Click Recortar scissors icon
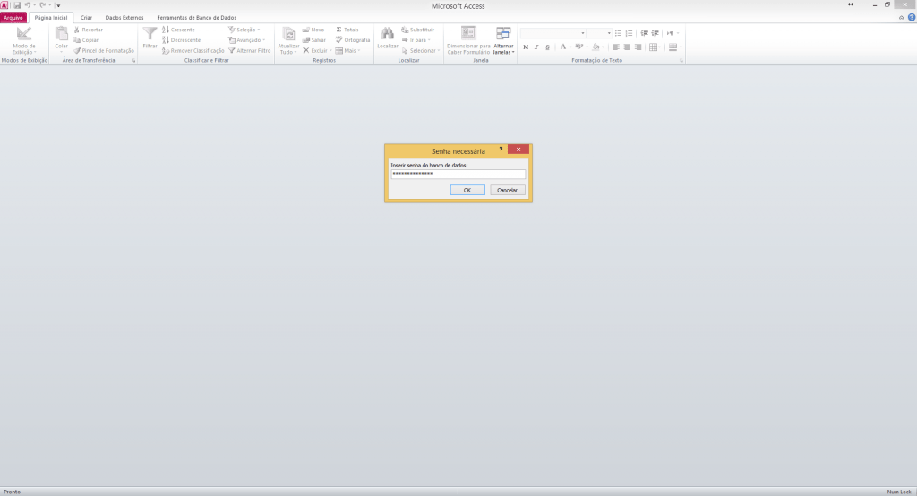Image resolution: width=917 pixels, height=496 pixels. click(77, 30)
